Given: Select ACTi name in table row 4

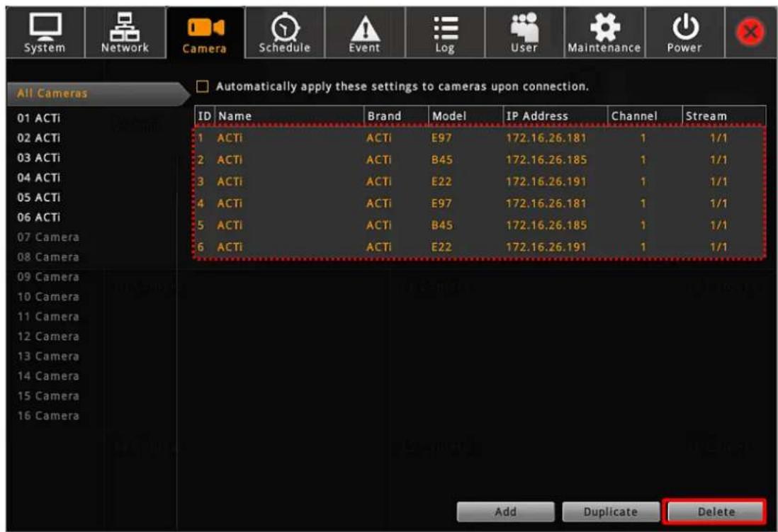Looking at the screenshot, I should tap(230, 203).
